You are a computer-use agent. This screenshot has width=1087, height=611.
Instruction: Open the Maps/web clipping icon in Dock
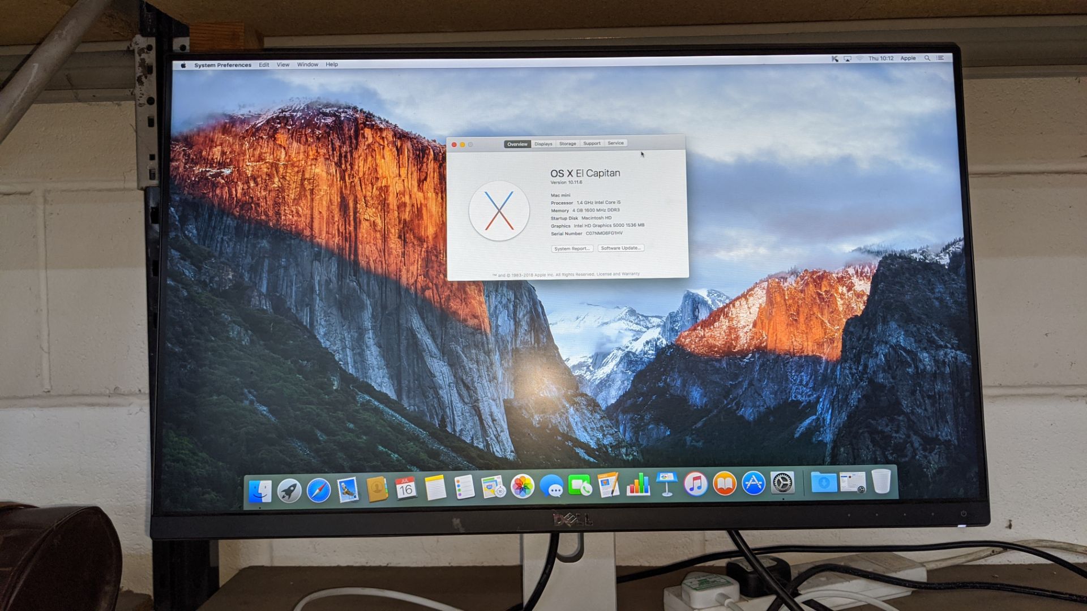493,487
